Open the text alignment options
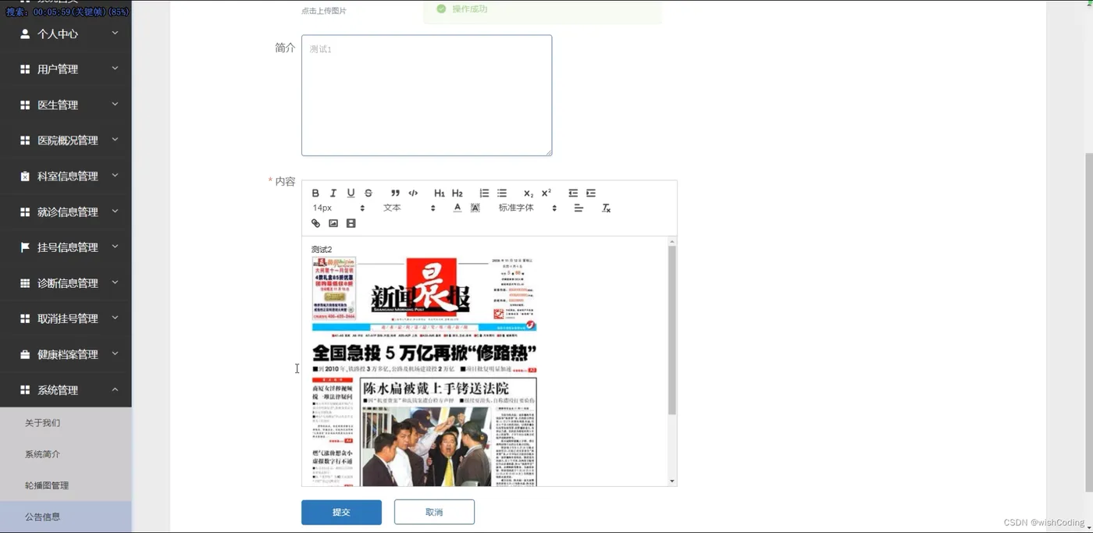Viewport: 1093px width, 533px height. (x=579, y=208)
